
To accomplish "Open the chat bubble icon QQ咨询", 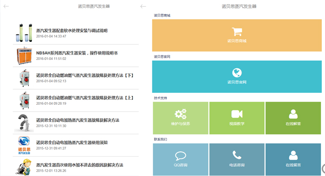I will click(x=180, y=155).
